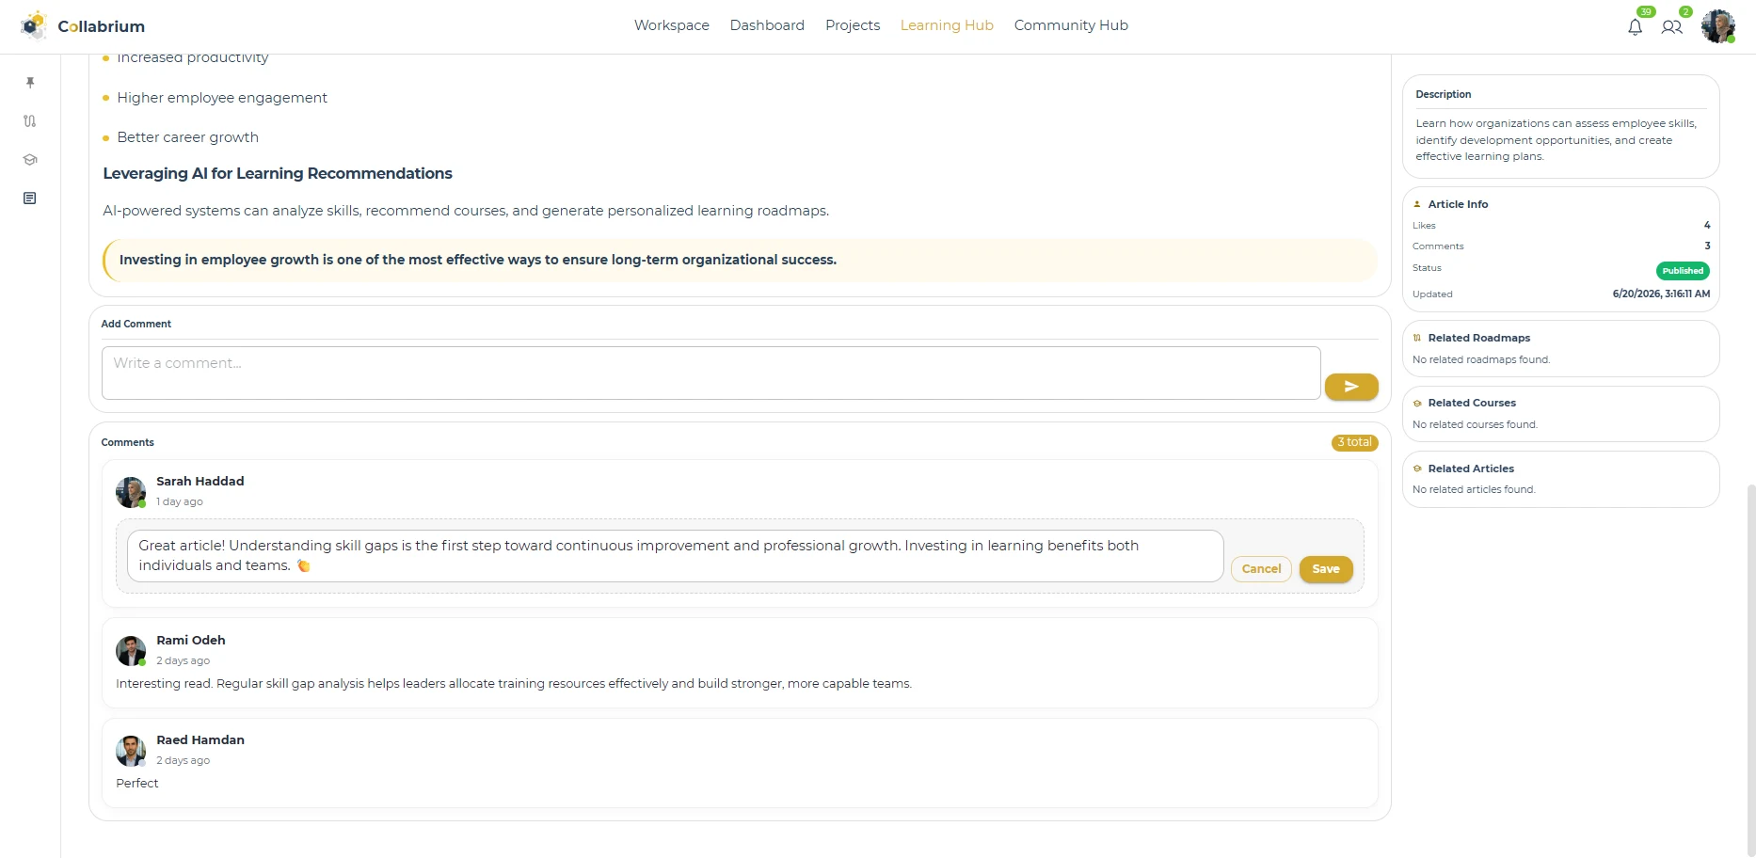
Task: Click No related courses found text
Action: 1475,424
